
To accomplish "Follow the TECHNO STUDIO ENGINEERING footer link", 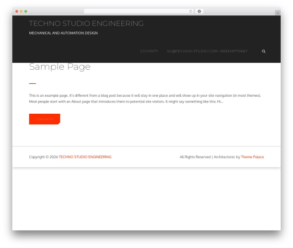I will (x=85, y=157).
